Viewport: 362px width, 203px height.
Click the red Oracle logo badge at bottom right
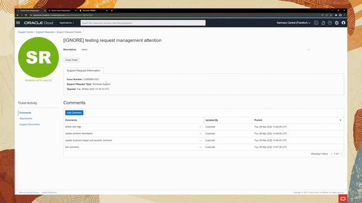click(x=343, y=198)
